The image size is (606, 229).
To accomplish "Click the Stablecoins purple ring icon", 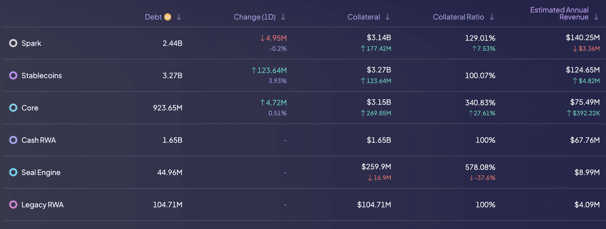I will coord(13,75).
